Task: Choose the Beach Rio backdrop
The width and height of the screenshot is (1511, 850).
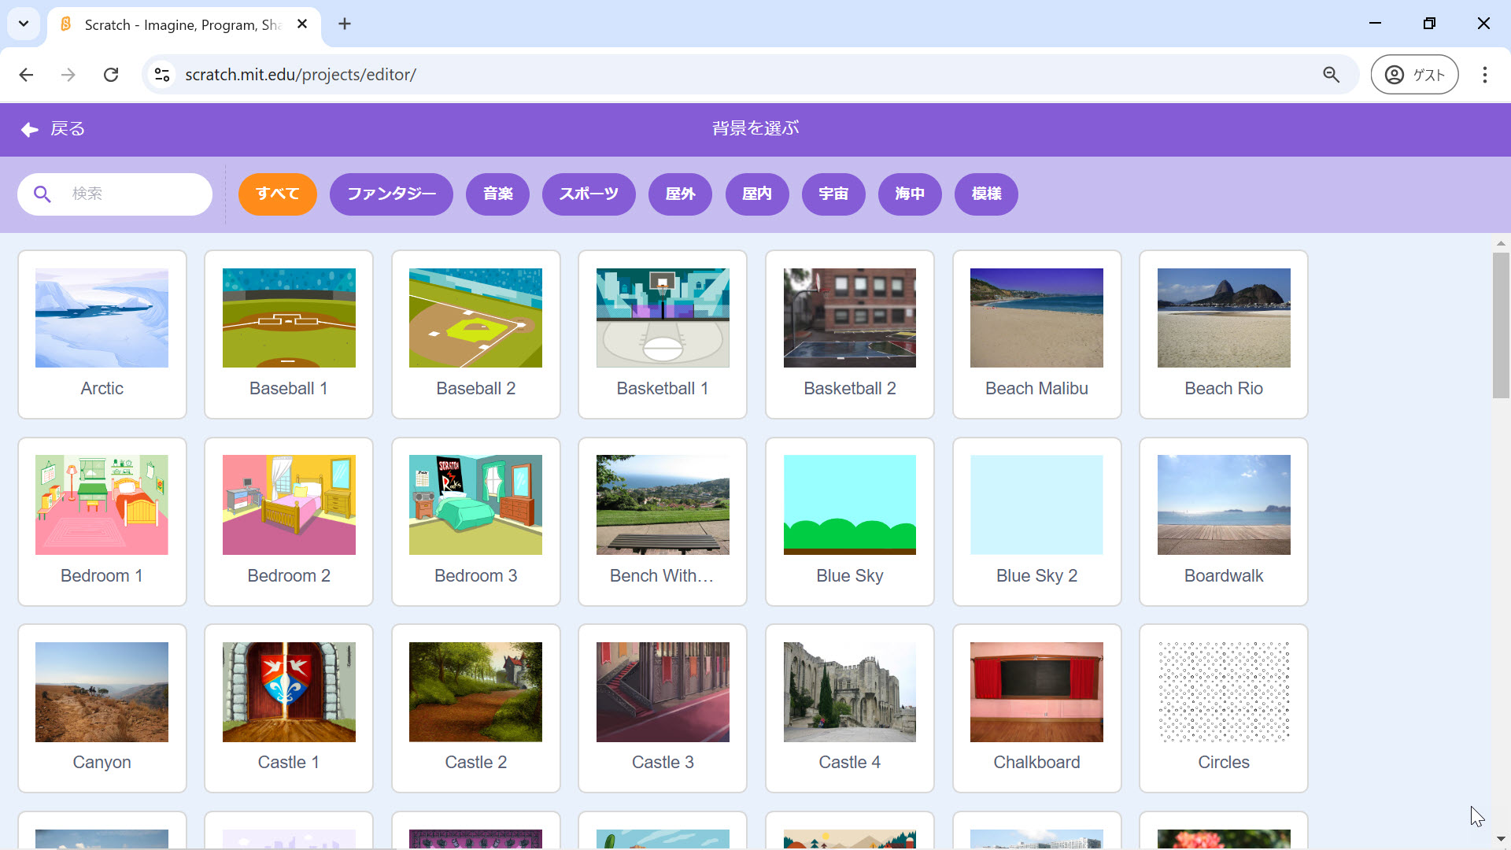Action: pyautogui.click(x=1224, y=334)
